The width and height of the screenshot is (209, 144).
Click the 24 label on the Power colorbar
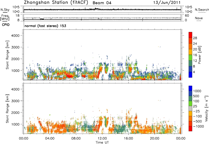tap(195, 44)
